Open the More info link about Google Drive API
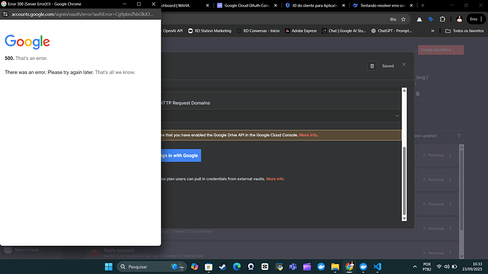Viewport: 488px width, 274px height. pyautogui.click(x=308, y=135)
